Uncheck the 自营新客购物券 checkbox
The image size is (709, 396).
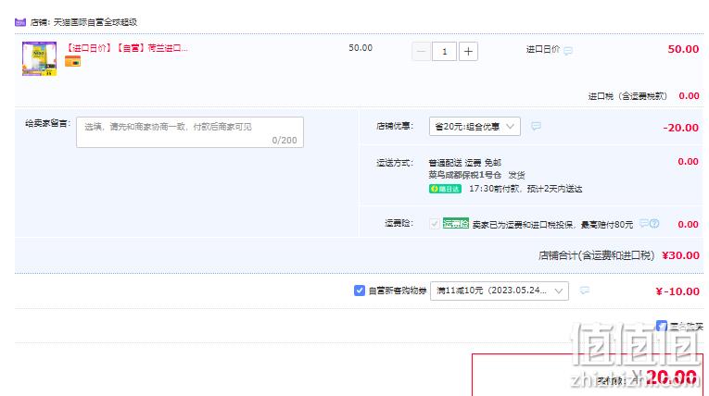(x=360, y=291)
